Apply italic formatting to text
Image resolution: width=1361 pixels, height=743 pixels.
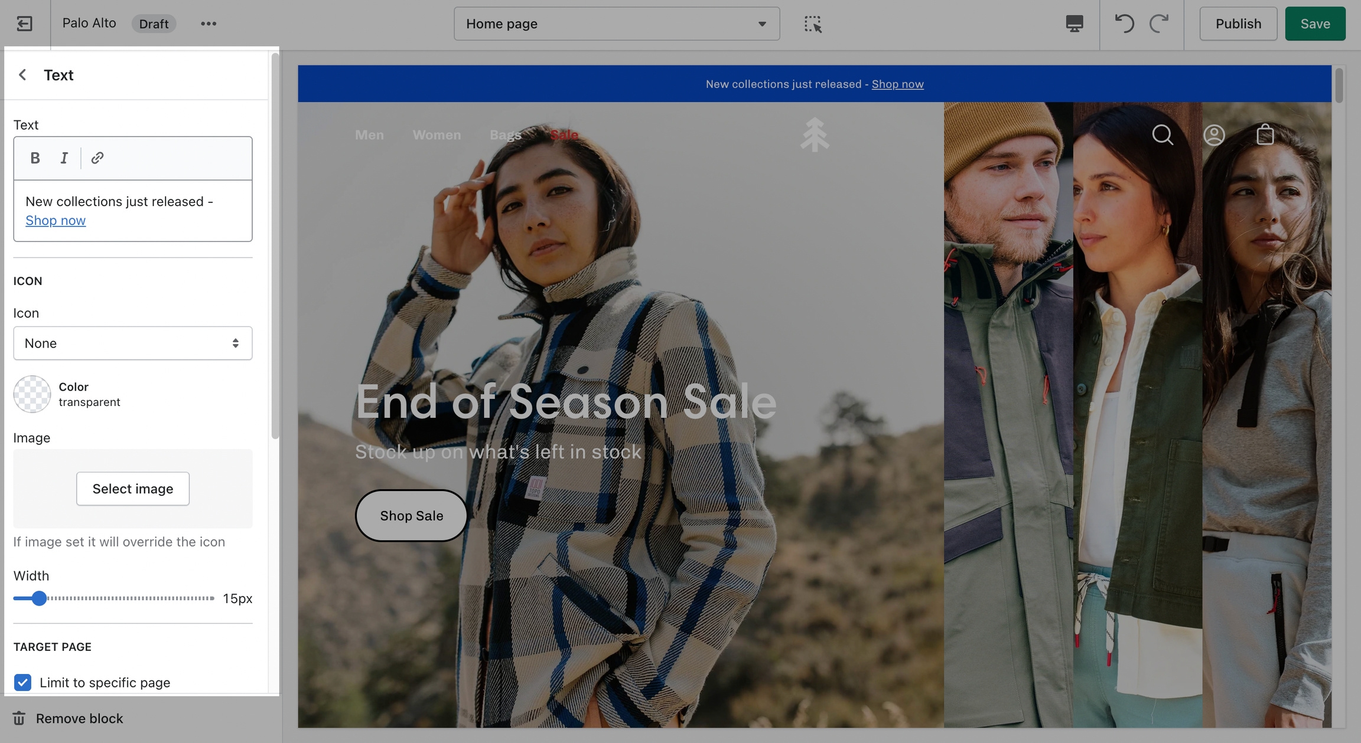tap(64, 158)
